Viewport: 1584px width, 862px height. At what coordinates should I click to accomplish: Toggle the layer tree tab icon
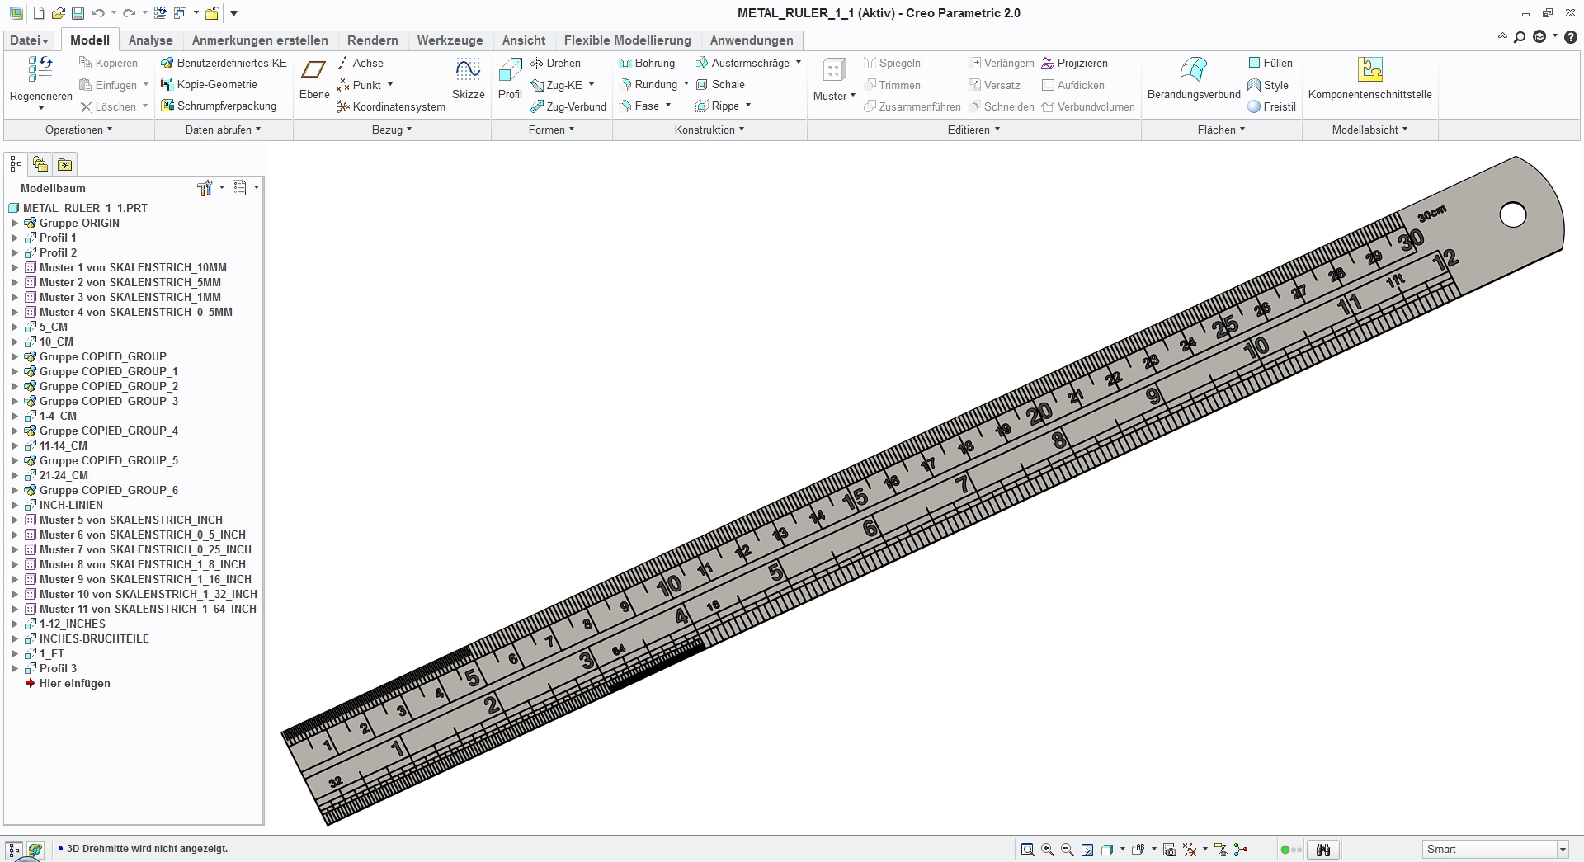40,164
